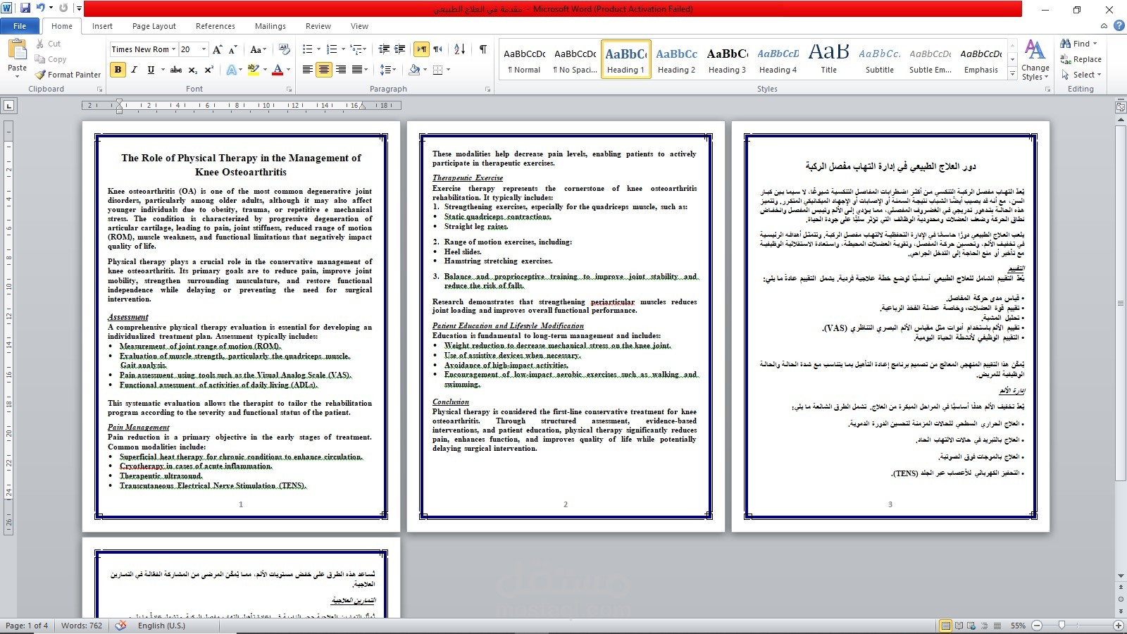The height and width of the screenshot is (634, 1127).
Task: Apply the Title style
Action: pos(829,60)
